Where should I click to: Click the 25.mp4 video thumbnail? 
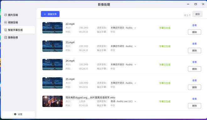coord(53,83)
